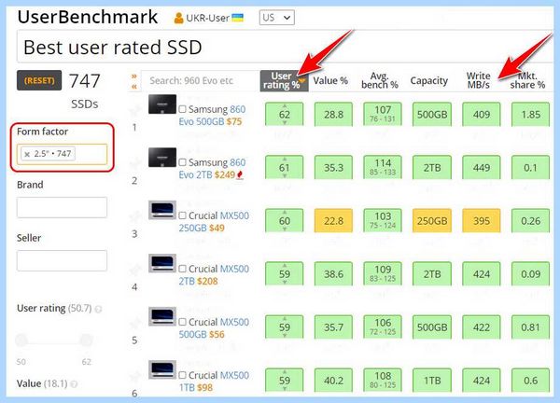Click the red flame icon beside $249
Image resolution: width=560 pixels, height=403 pixels.
[x=241, y=174]
